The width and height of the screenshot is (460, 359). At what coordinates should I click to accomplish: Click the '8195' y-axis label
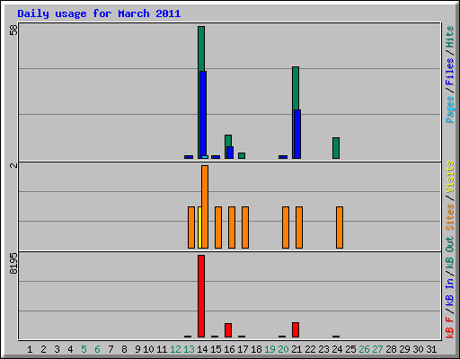pos(13,263)
